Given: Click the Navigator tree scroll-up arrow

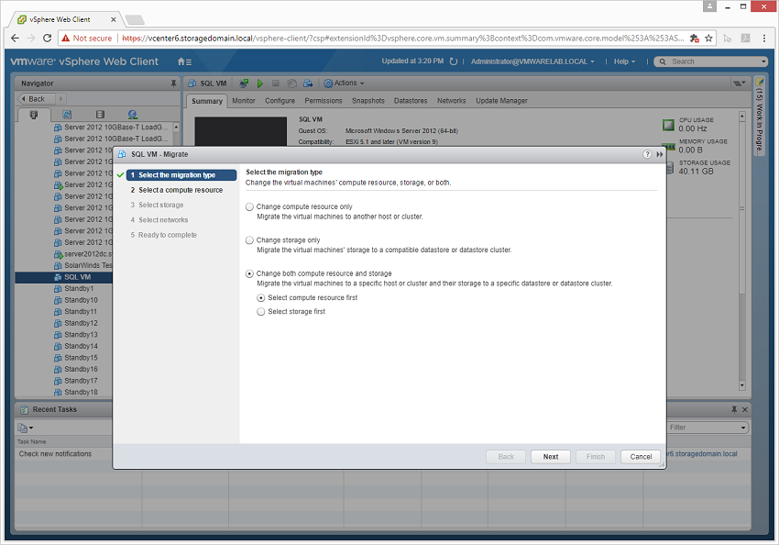Looking at the screenshot, I should [x=176, y=128].
